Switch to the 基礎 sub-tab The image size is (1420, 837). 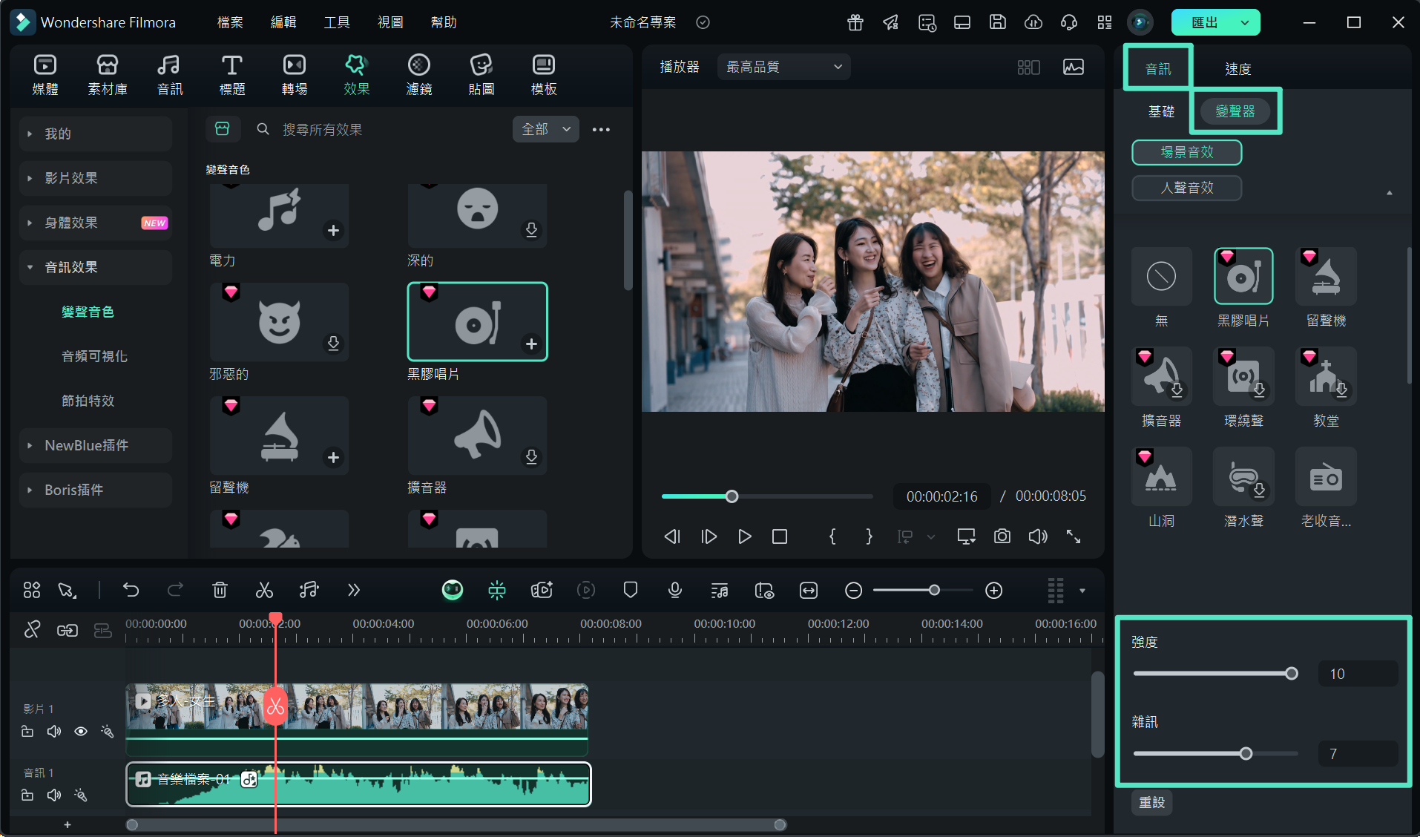pos(1161,111)
